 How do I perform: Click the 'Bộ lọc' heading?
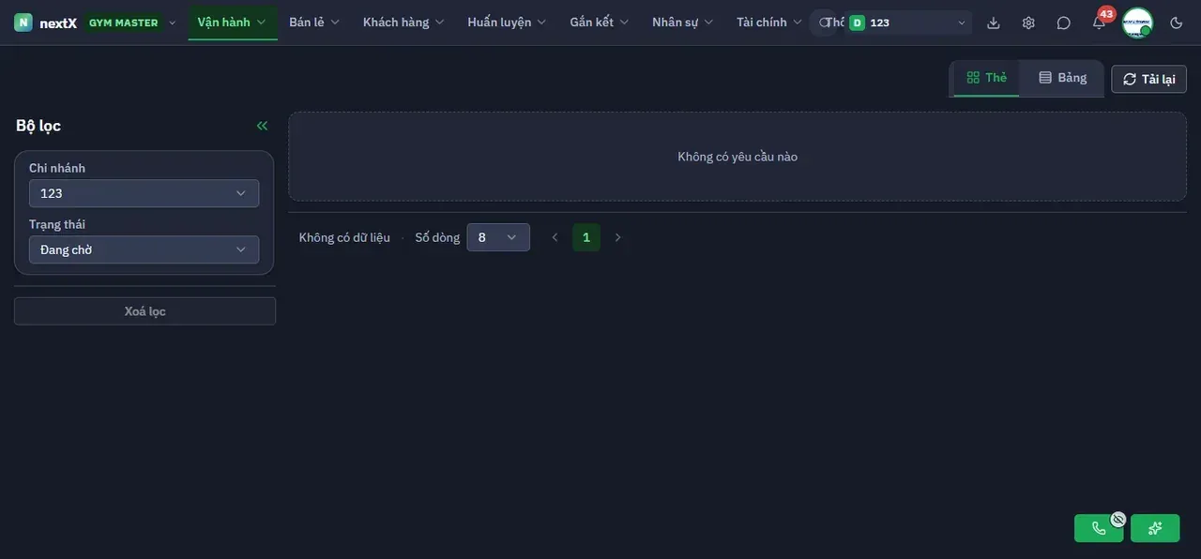tap(38, 126)
